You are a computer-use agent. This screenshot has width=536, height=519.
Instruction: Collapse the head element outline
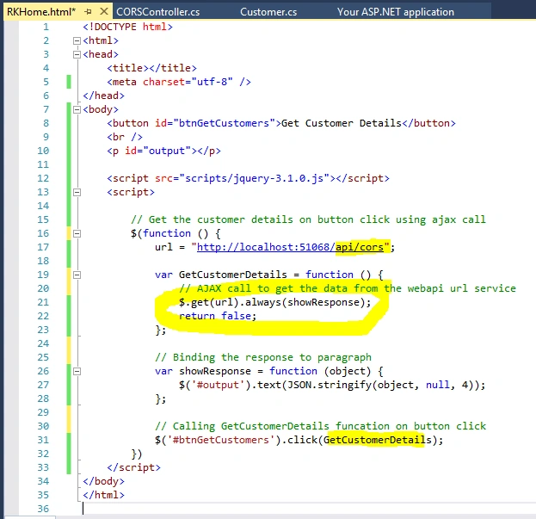[x=77, y=55]
